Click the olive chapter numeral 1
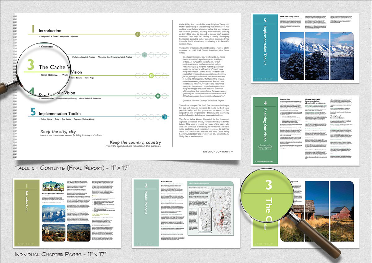The height and width of the screenshot is (263, 372). click(33, 29)
